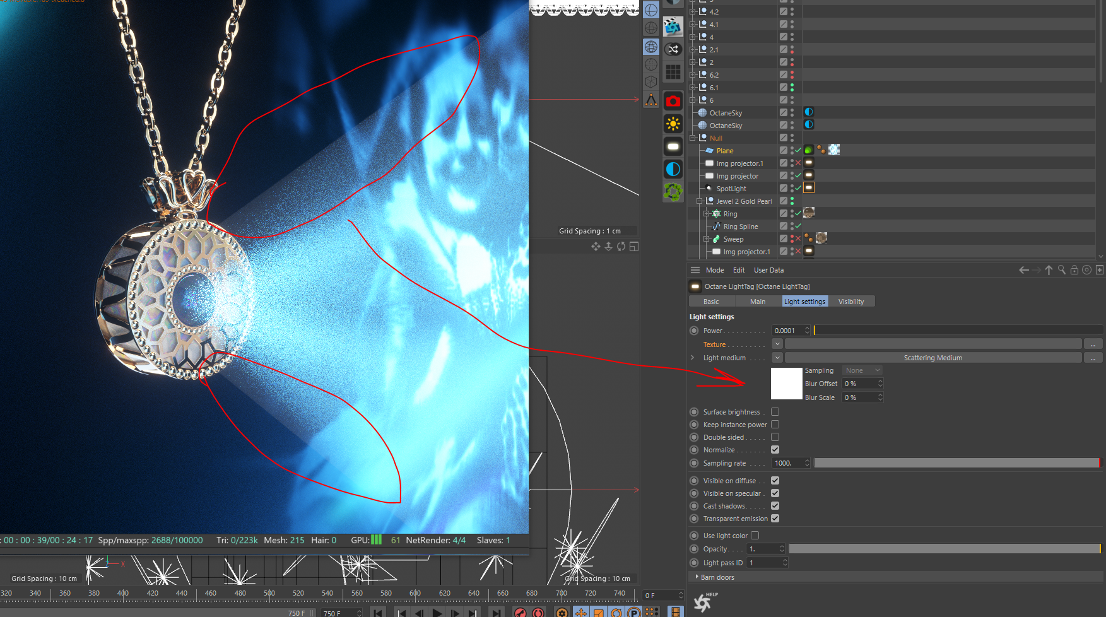Image resolution: width=1106 pixels, height=617 pixels.
Task: Switch to the Basic tab
Action: coord(711,302)
